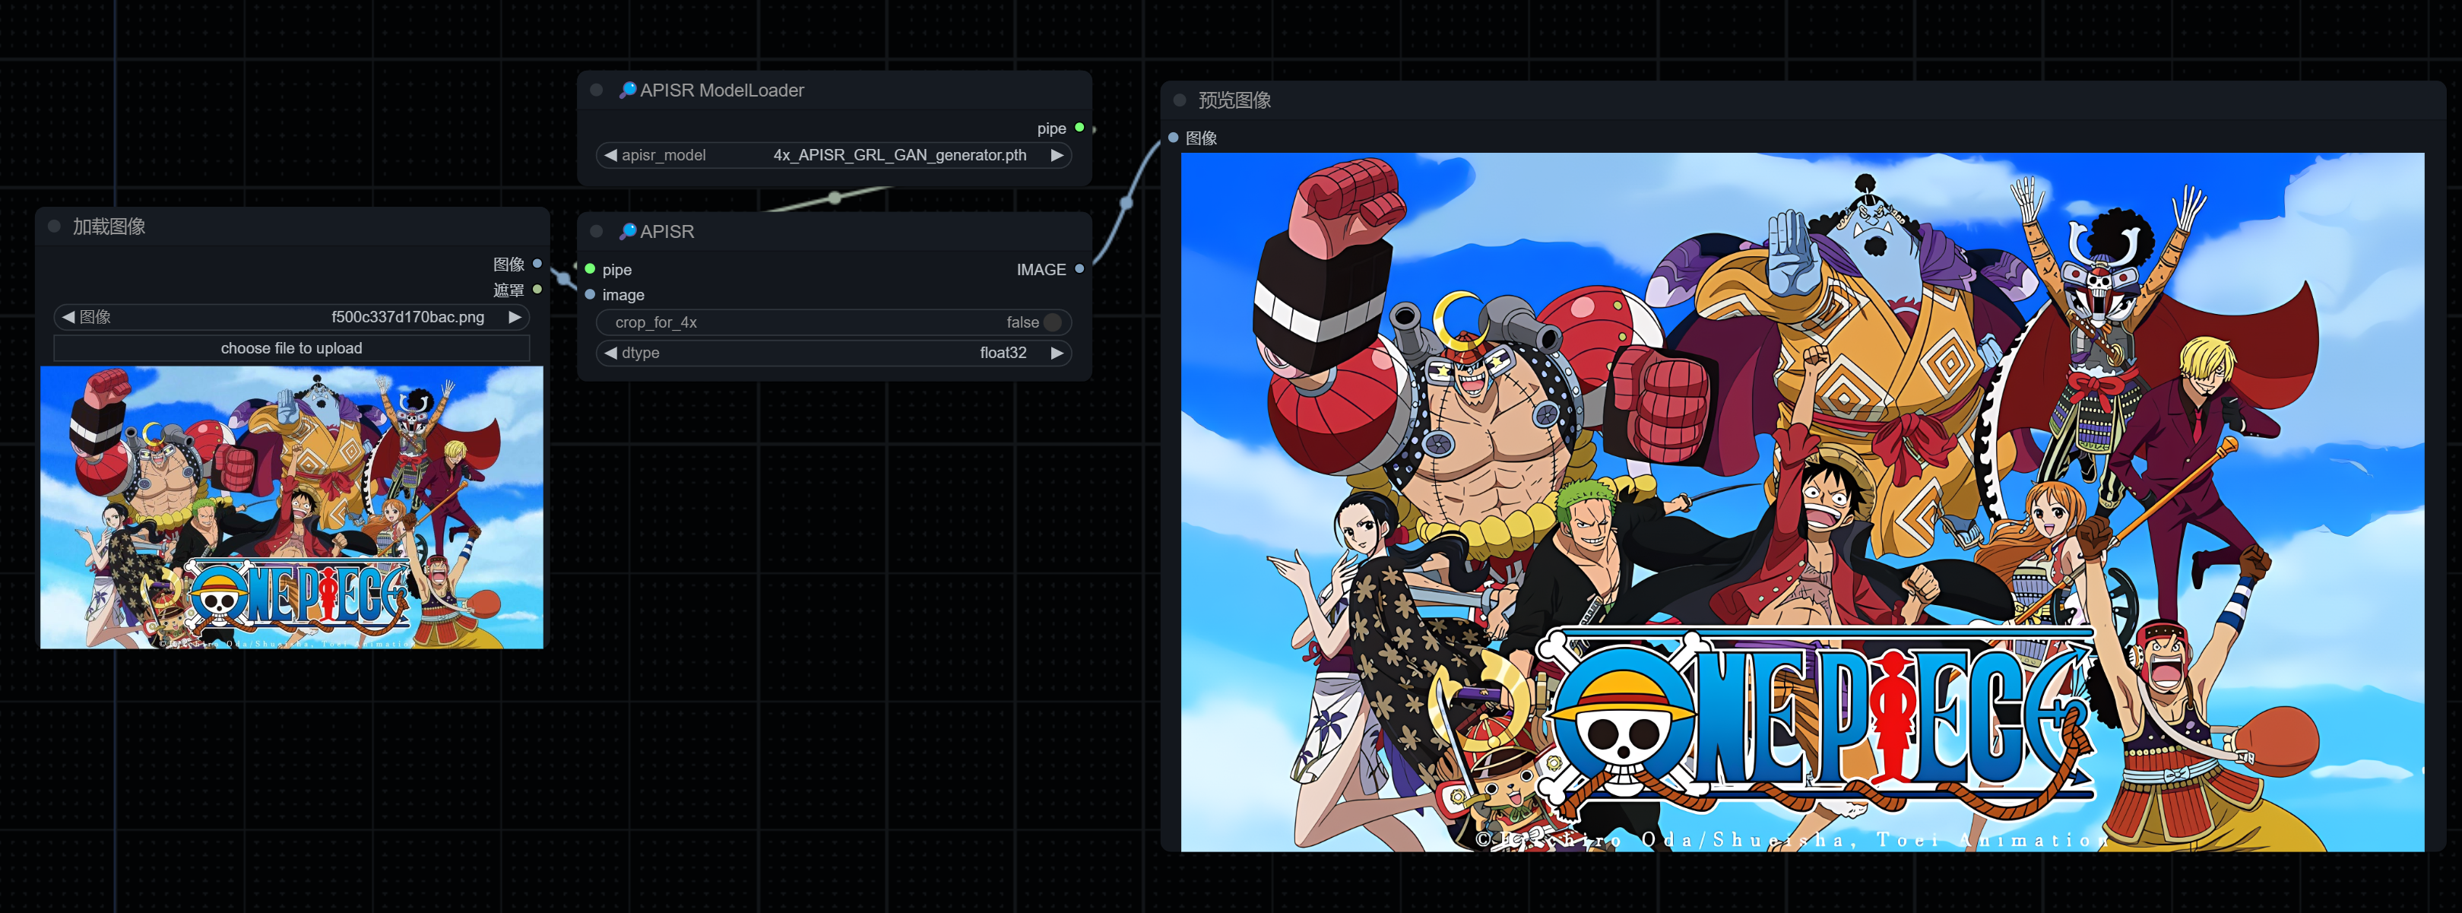Click the 遮罩 output socket on 加载图像
Viewport: 2462px width, 913px height.
537,290
